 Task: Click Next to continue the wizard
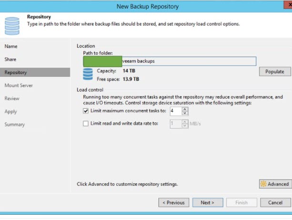point(207,202)
